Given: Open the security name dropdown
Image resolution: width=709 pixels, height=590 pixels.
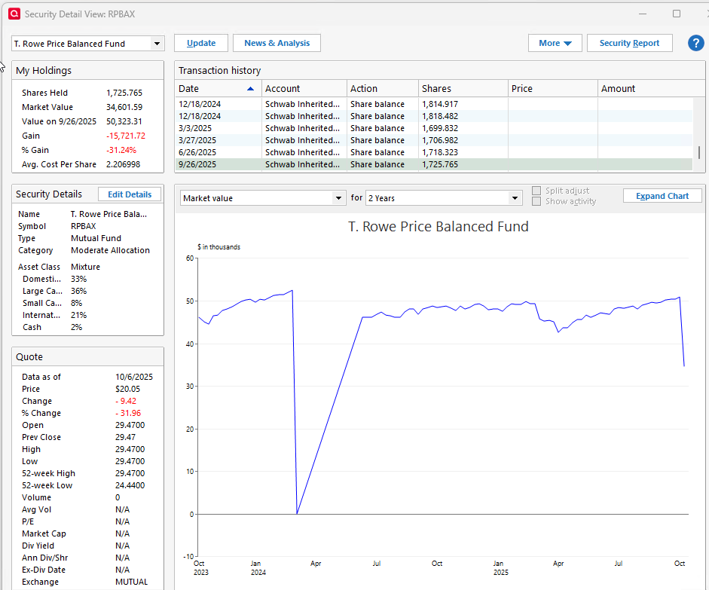Looking at the screenshot, I should coord(157,44).
